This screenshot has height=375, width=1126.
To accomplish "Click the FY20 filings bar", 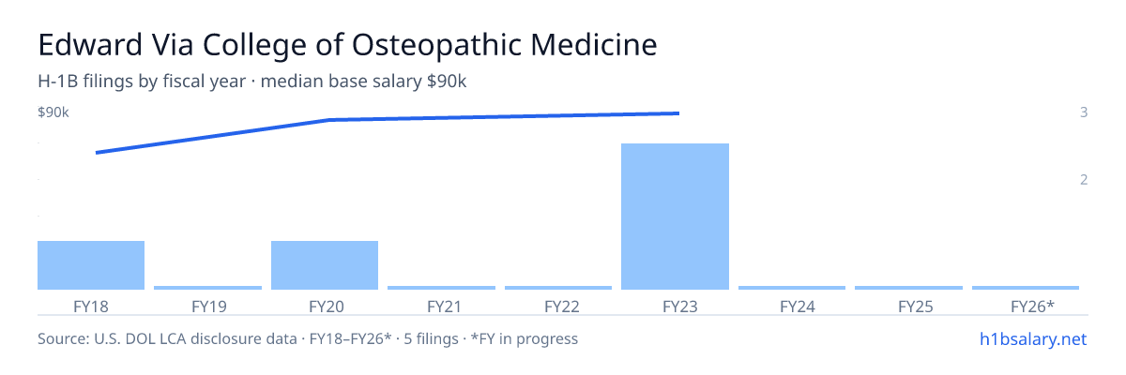I will [325, 265].
